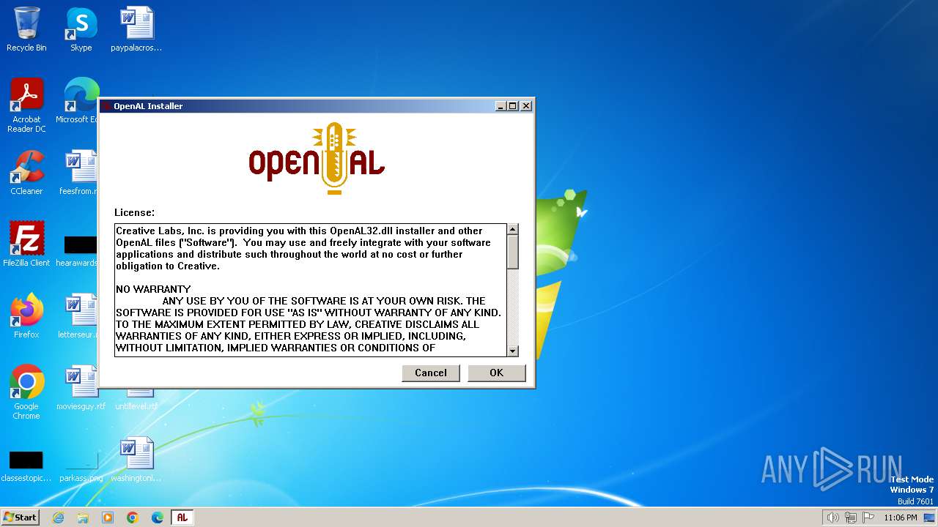Open Internet Explorer from the taskbar

58,517
